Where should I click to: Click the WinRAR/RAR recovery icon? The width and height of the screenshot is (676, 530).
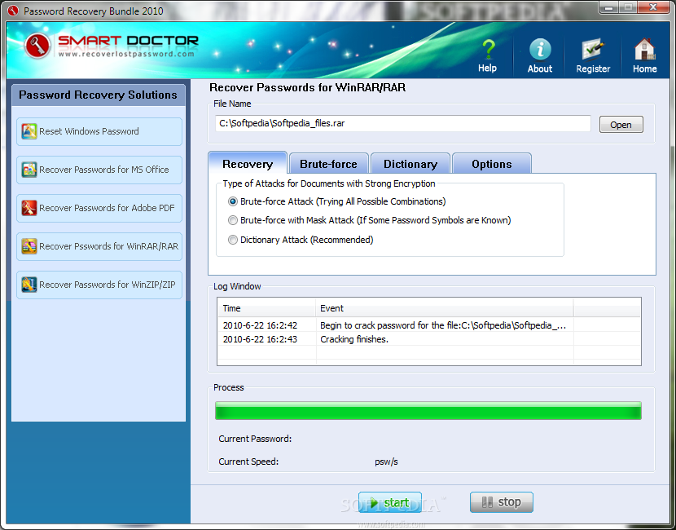29,246
